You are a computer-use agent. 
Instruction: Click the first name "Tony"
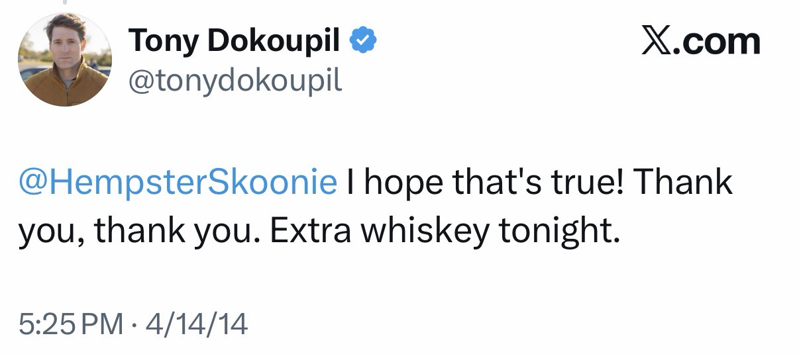click(x=158, y=42)
